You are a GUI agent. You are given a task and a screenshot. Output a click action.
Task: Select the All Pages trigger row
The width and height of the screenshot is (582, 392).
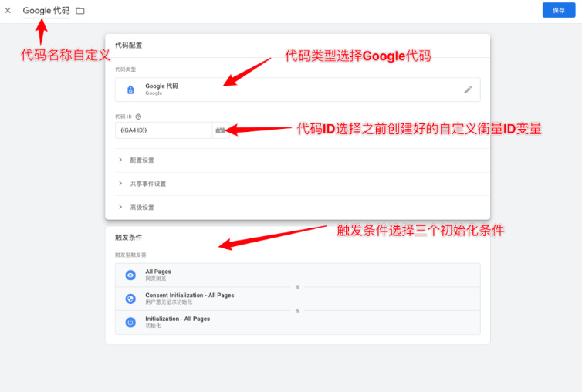298,275
